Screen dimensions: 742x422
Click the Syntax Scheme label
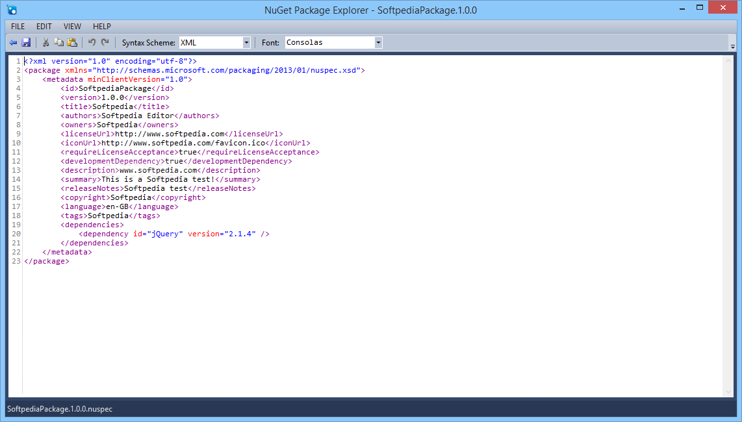pyautogui.click(x=149, y=43)
